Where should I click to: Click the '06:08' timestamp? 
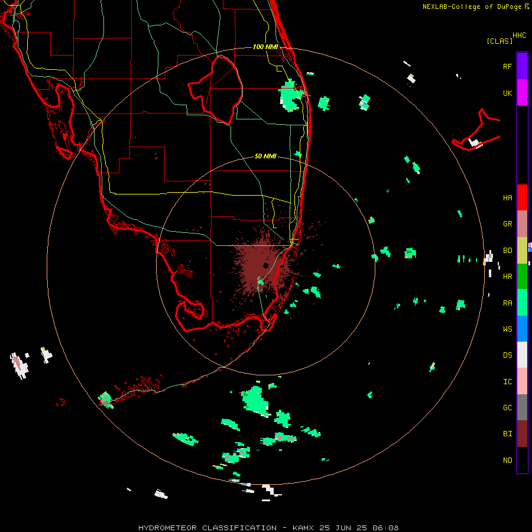[385, 528]
